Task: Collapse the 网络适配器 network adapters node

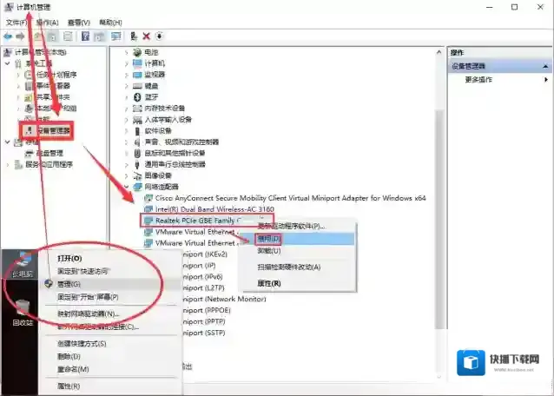Action: (127, 187)
